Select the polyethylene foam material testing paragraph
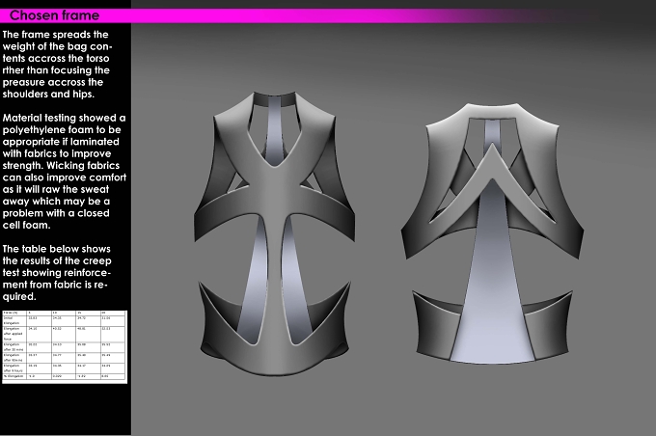The image size is (656, 436). (x=64, y=171)
